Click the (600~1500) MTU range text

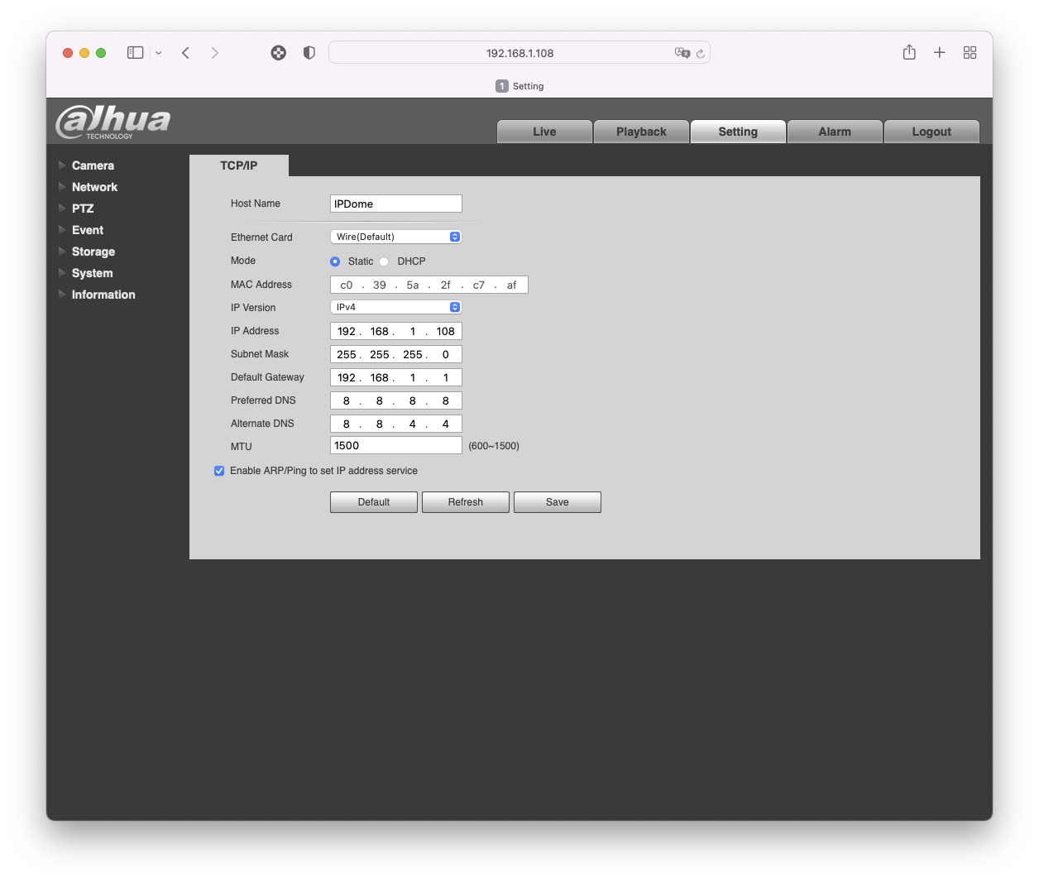[x=494, y=446]
